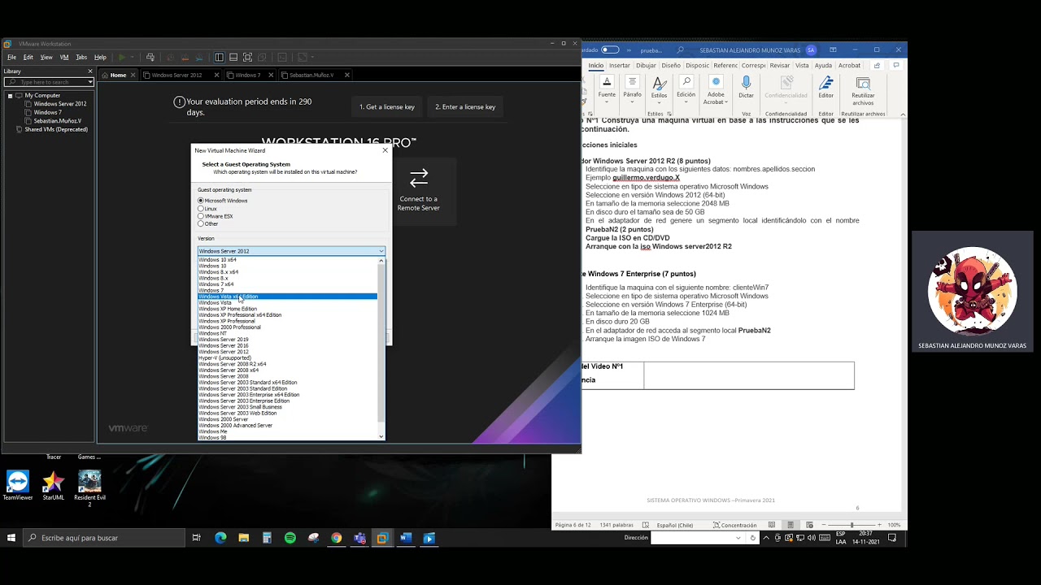Choose Windows Server 2019 from version list
Screen dimensions: 1041x585
click(224, 340)
